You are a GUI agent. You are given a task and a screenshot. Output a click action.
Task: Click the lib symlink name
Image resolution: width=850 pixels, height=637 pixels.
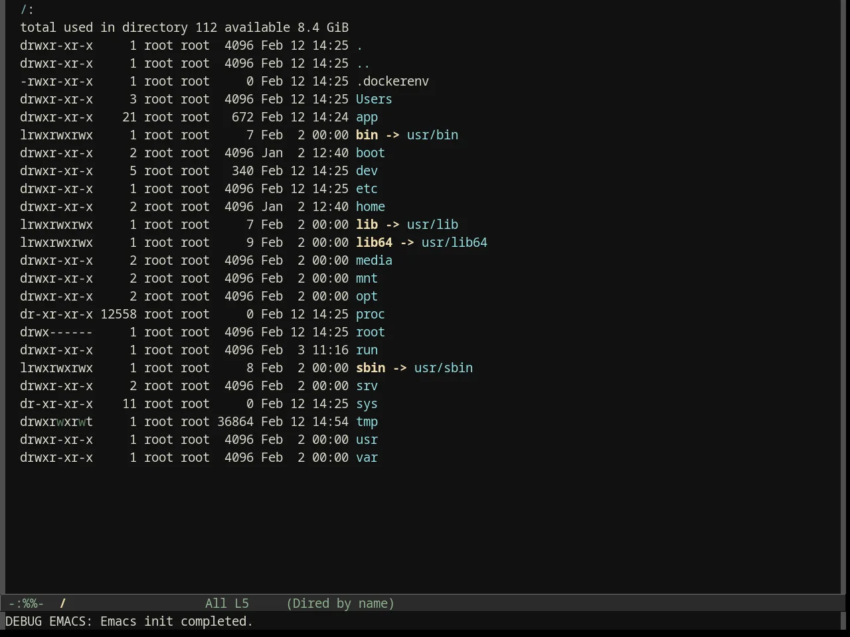[367, 224]
